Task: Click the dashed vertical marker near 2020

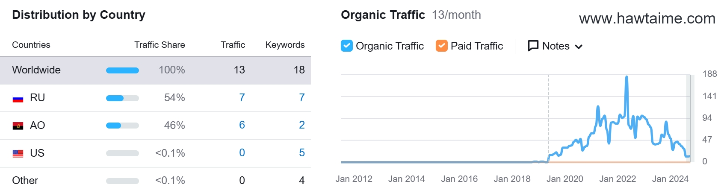Action: 549,118
